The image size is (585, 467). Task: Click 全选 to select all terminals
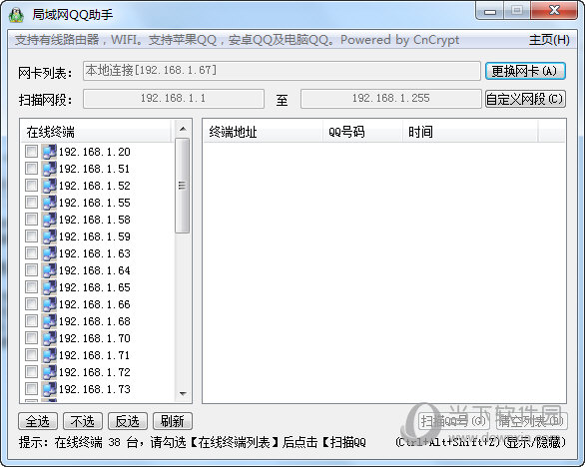tap(38, 421)
